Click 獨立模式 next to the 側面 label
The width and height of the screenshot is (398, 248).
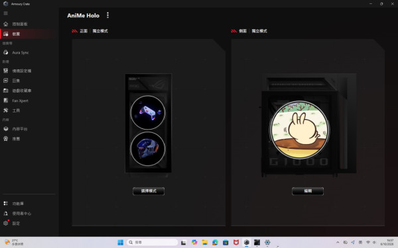(259, 31)
